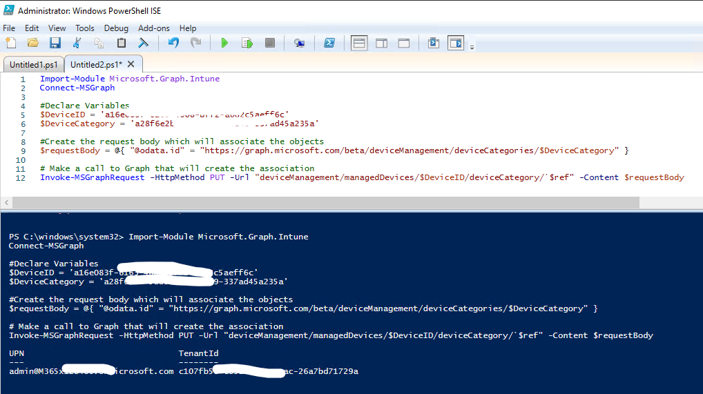Copy selection with the copy icon
This screenshot has height=394, width=703.
pyautogui.click(x=99, y=43)
